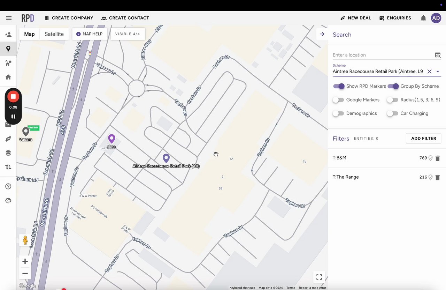Toggle fullscreen map view
446x290 pixels.
pyautogui.click(x=319, y=277)
